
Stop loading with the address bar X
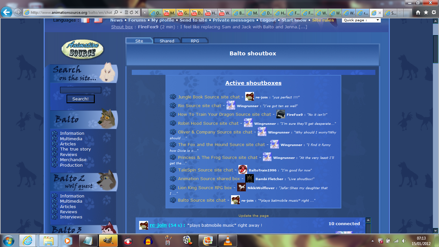(x=137, y=13)
